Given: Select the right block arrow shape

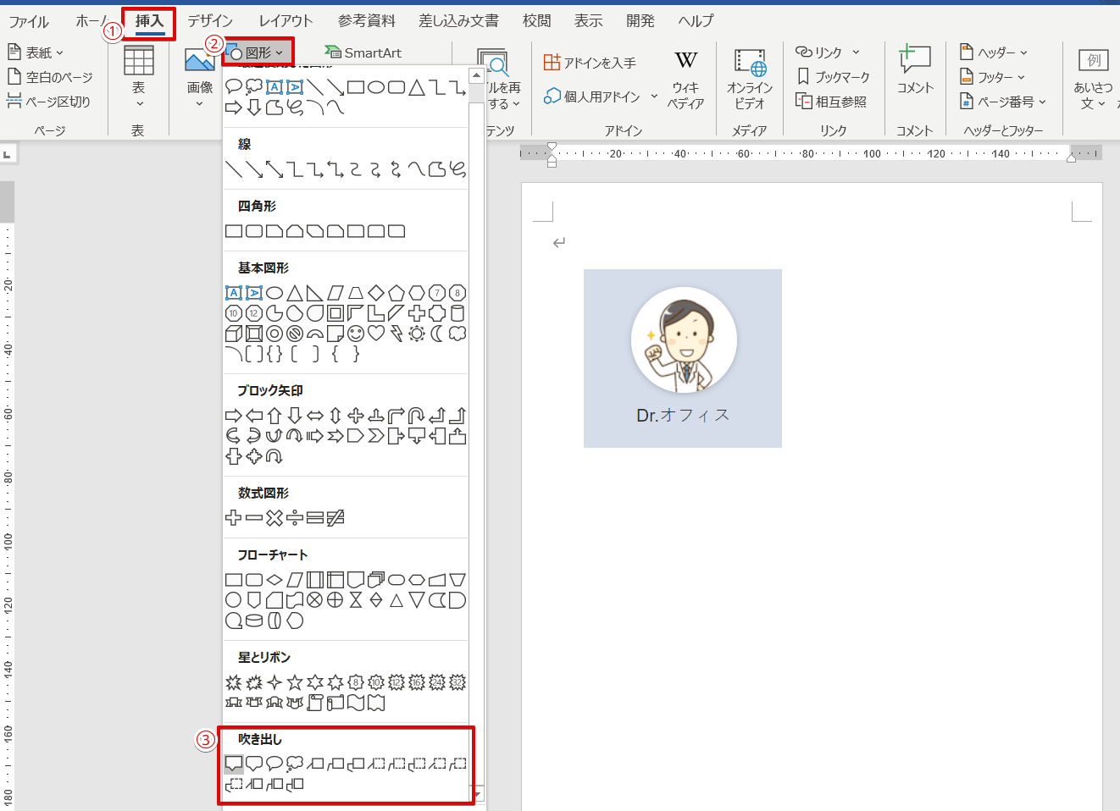Looking at the screenshot, I should 234,416.
